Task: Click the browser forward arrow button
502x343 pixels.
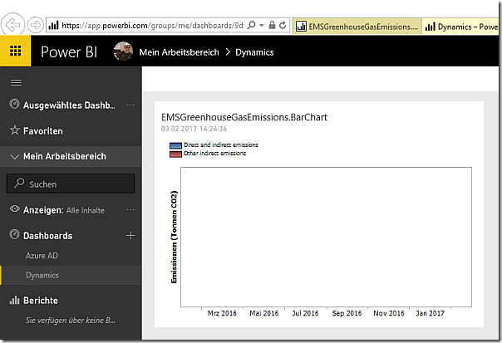Action: click(36, 25)
